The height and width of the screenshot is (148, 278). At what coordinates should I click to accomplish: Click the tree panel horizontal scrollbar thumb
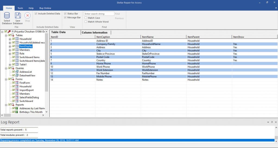(x=7, y=115)
